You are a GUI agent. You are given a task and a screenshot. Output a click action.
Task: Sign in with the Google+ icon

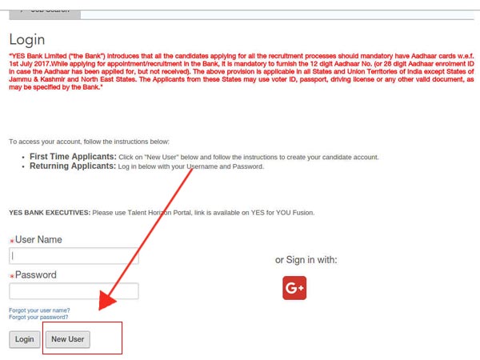[294, 288]
